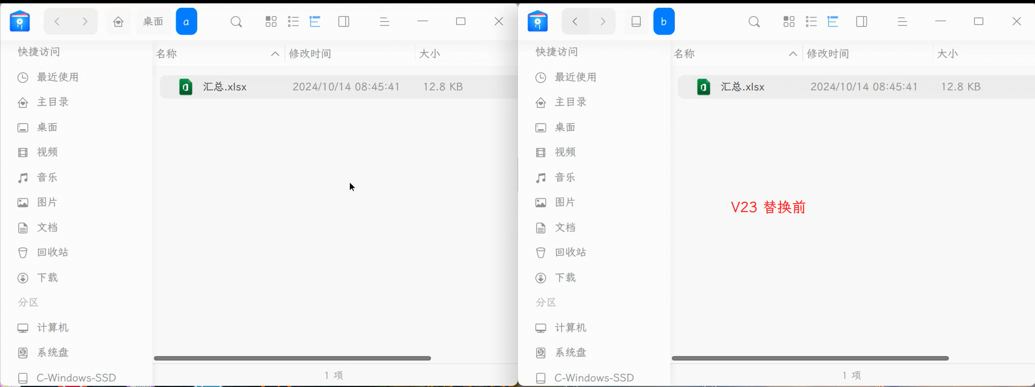Open 主目录 in left window sidebar
The width and height of the screenshot is (1035, 387).
pyautogui.click(x=53, y=102)
